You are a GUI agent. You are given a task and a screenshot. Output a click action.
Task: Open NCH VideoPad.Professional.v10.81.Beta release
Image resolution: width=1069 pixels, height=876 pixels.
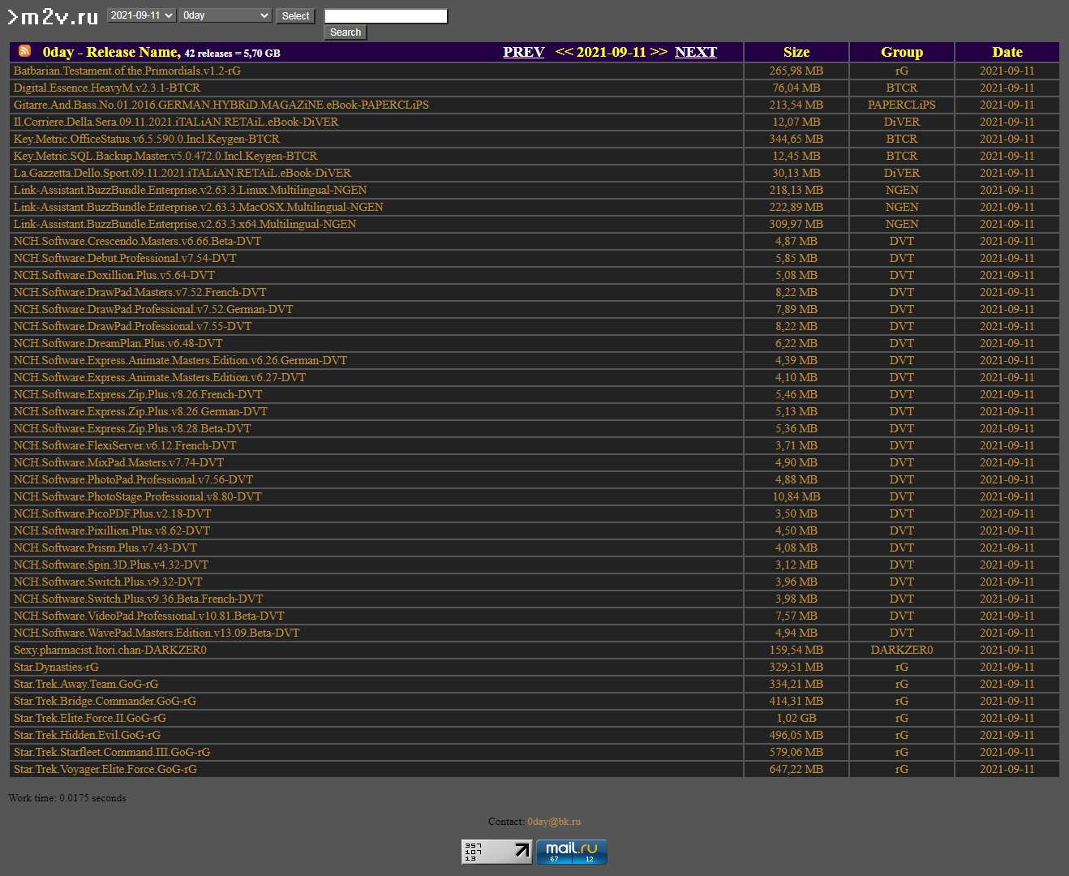click(149, 616)
